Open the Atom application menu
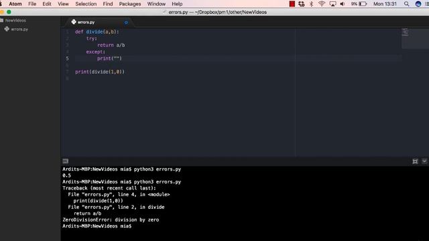This screenshot has width=429, height=241. coord(15,4)
